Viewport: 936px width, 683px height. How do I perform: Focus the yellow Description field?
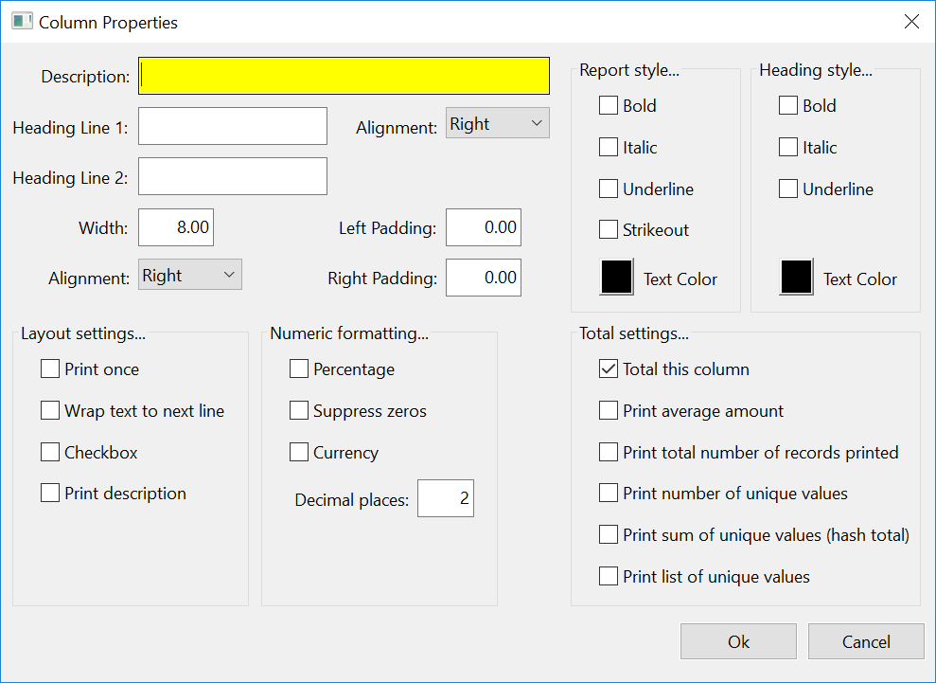(344, 77)
